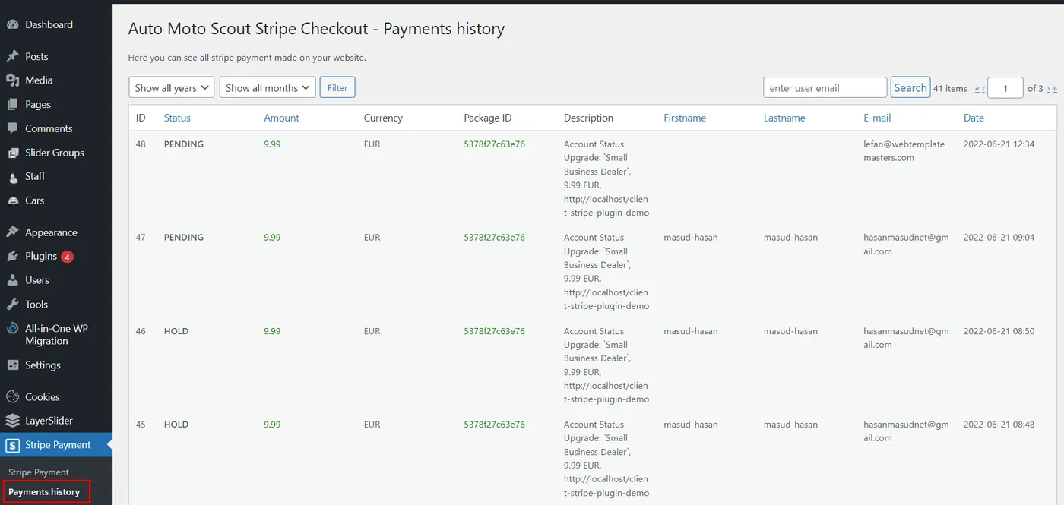Viewport: 1064px width, 505px height.
Task: Sort table by E-mail column
Action: [877, 118]
